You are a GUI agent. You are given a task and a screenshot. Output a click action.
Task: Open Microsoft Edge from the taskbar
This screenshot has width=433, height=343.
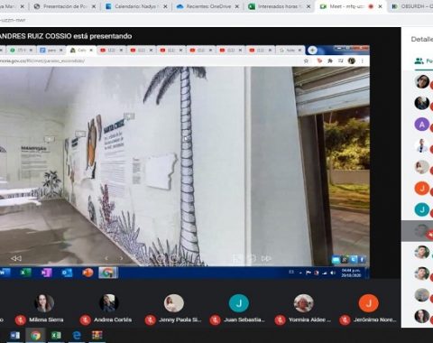[77, 335]
